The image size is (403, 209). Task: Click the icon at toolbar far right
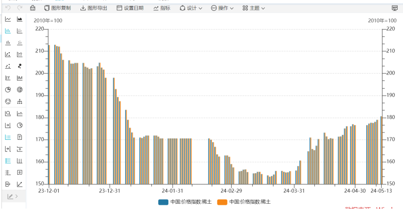click(395, 8)
